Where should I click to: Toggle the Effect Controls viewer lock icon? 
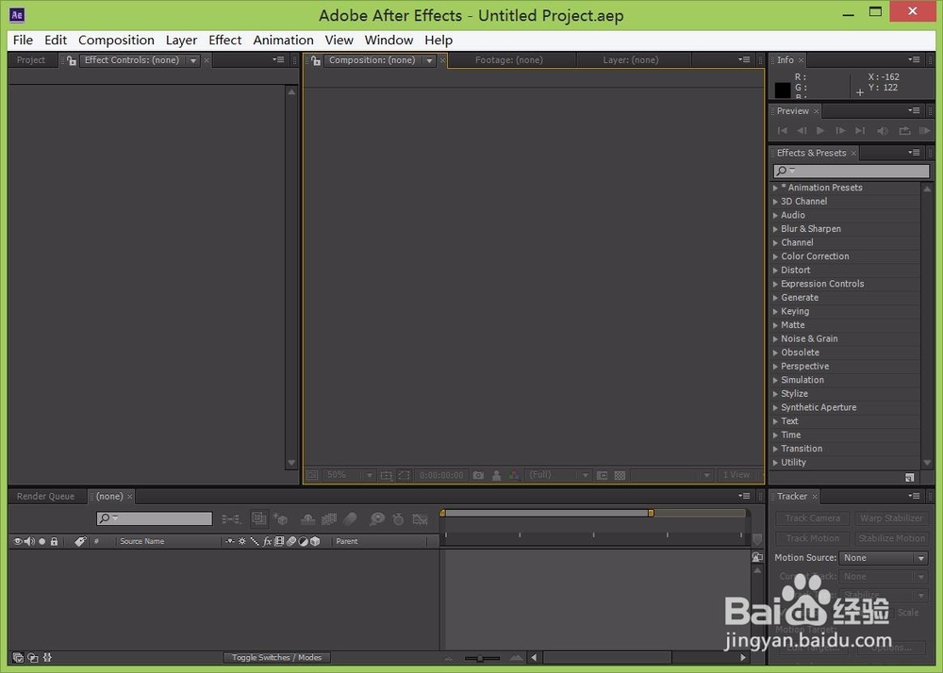pyautogui.click(x=71, y=60)
